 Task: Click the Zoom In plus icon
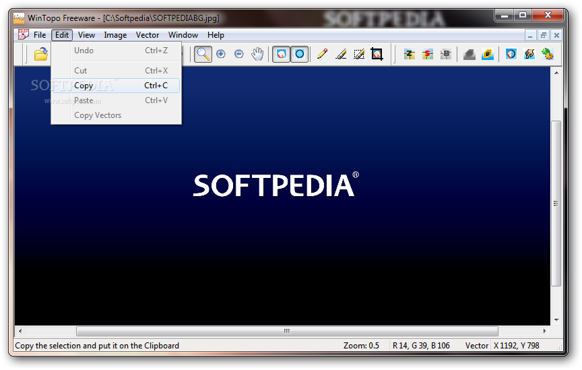click(221, 54)
